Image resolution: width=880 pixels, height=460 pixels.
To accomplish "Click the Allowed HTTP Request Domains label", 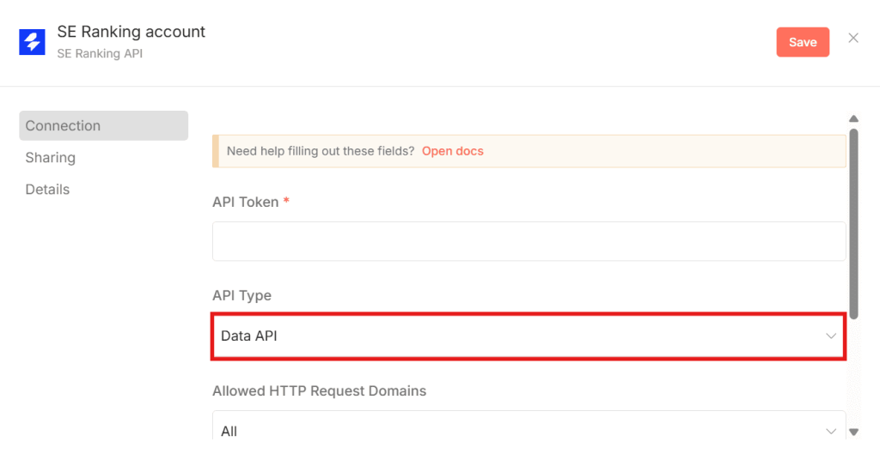I will 319,390.
